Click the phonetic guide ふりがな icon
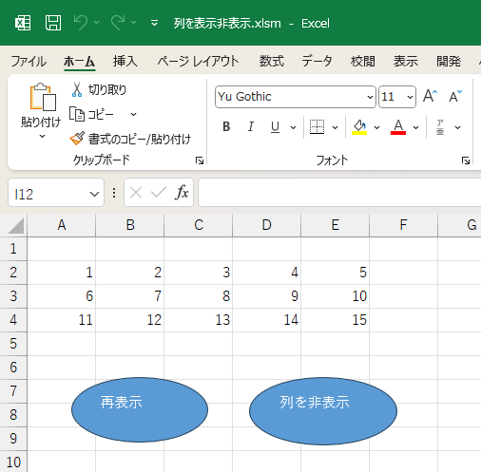This screenshot has height=472, width=481. [x=440, y=127]
